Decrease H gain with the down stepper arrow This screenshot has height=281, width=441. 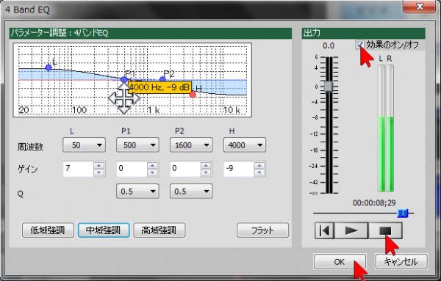(259, 172)
